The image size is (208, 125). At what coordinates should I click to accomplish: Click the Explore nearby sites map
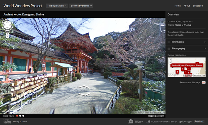[187, 67]
